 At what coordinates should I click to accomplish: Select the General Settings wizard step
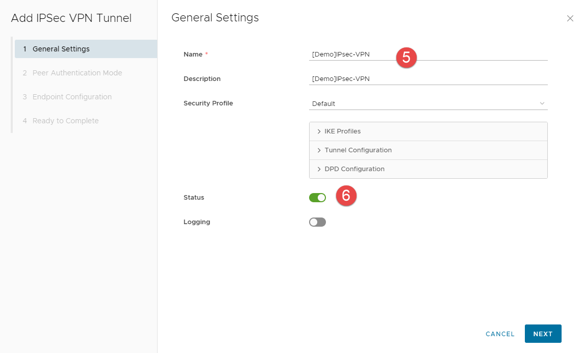(61, 49)
